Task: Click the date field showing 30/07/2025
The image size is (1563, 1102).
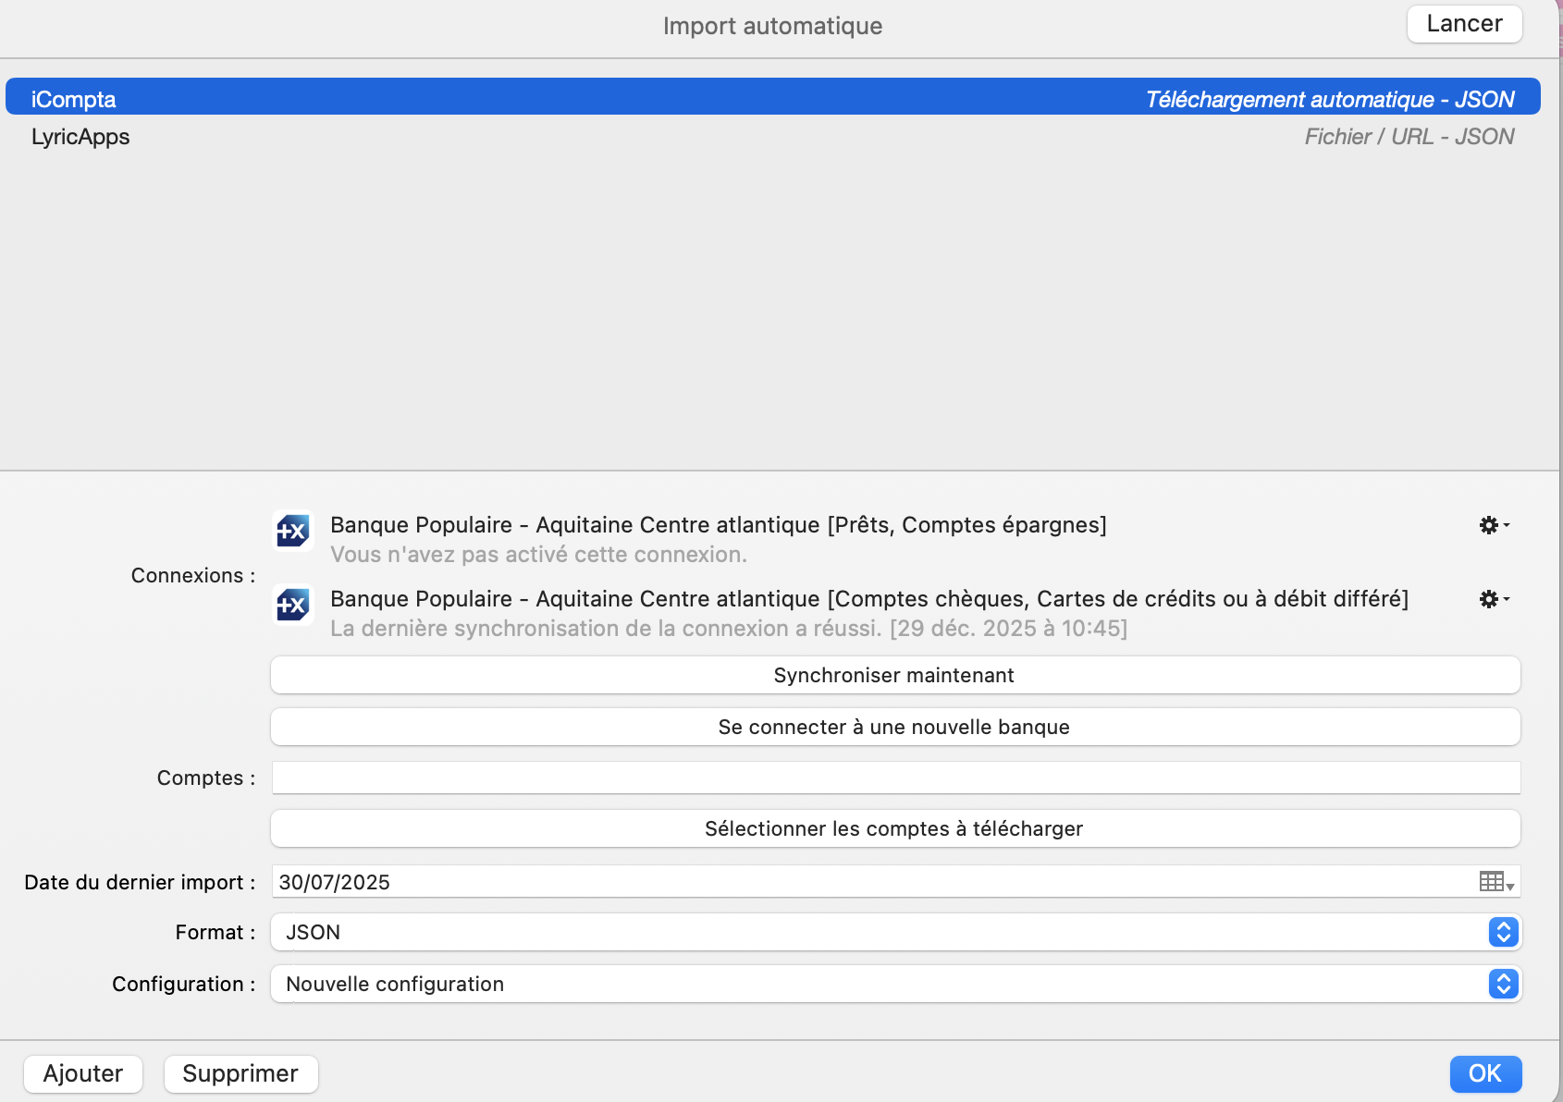Action: 869,882
